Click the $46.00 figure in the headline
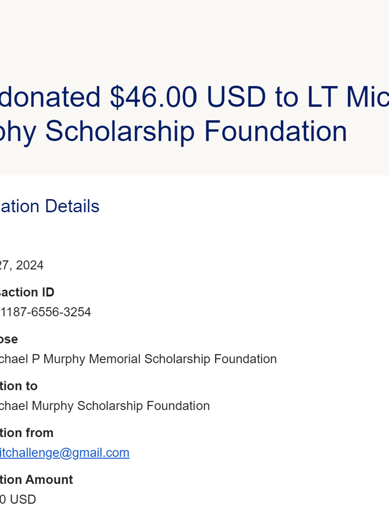Screen dimensions: 389x519 coord(154,97)
